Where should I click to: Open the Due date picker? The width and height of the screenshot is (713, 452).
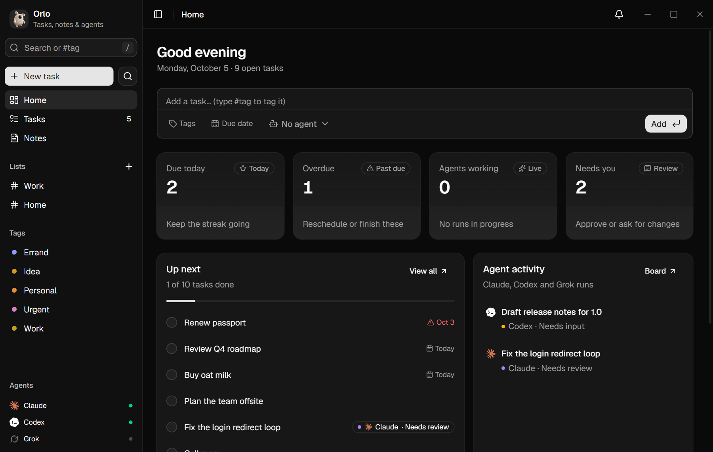[232, 124]
